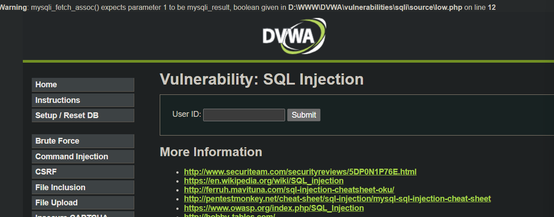This screenshot has height=217, width=554.
Task: Navigate to the CSRF page
Action: 83,172
